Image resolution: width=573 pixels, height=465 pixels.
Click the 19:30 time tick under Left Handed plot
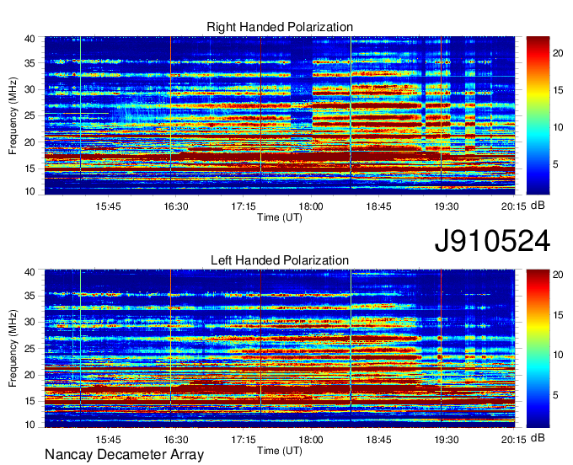447,440
